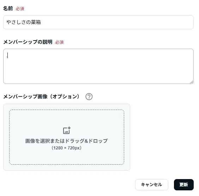199x196 pixels.
Task: Click the 画像を選択またはドラッグ&ドロップ text
Action: pos(66,141)
